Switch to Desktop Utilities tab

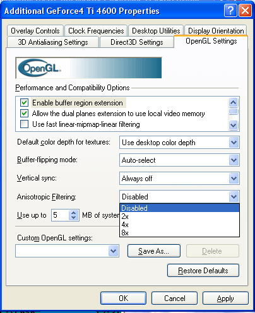click(x=156, y=31)
